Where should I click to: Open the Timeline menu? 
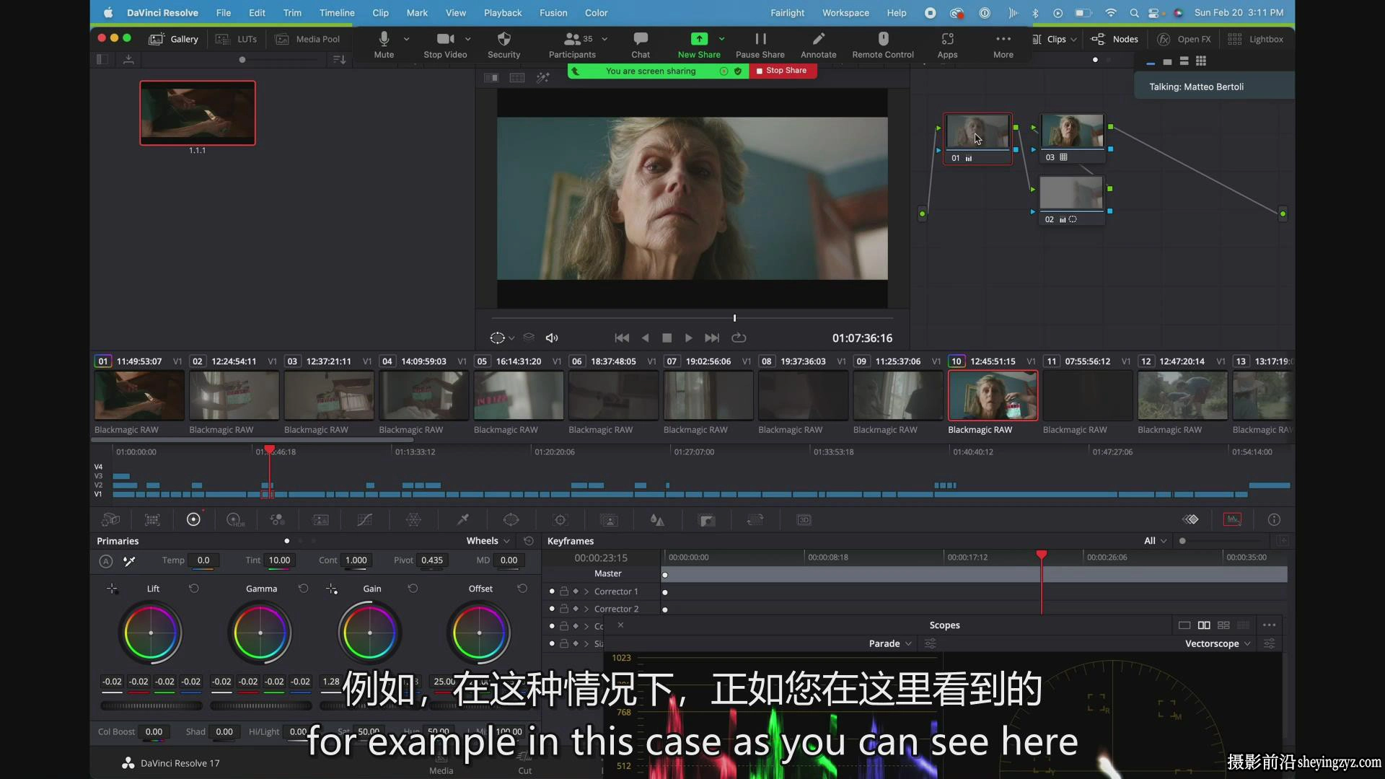337,12
